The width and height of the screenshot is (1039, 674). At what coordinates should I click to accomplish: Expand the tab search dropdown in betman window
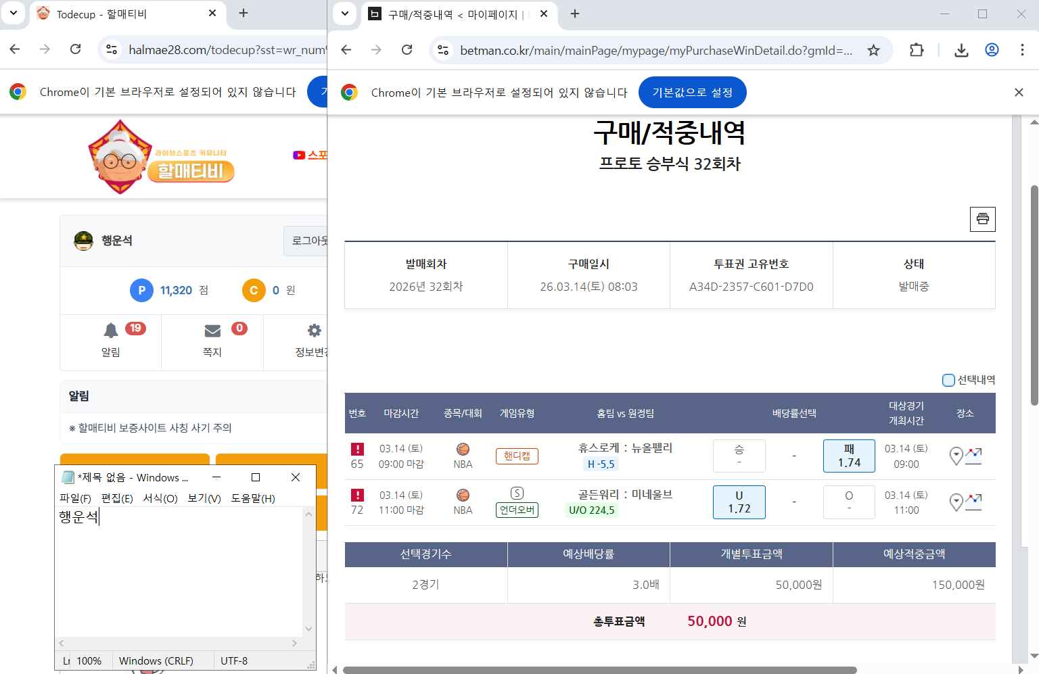click(345, 14)
